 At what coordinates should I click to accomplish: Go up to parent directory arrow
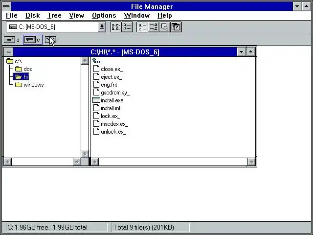coord(96,61)
